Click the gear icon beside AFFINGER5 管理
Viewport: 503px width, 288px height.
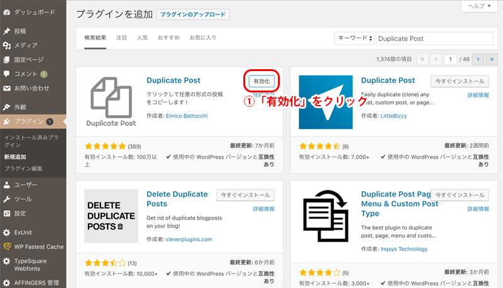[x=7, y=283]
